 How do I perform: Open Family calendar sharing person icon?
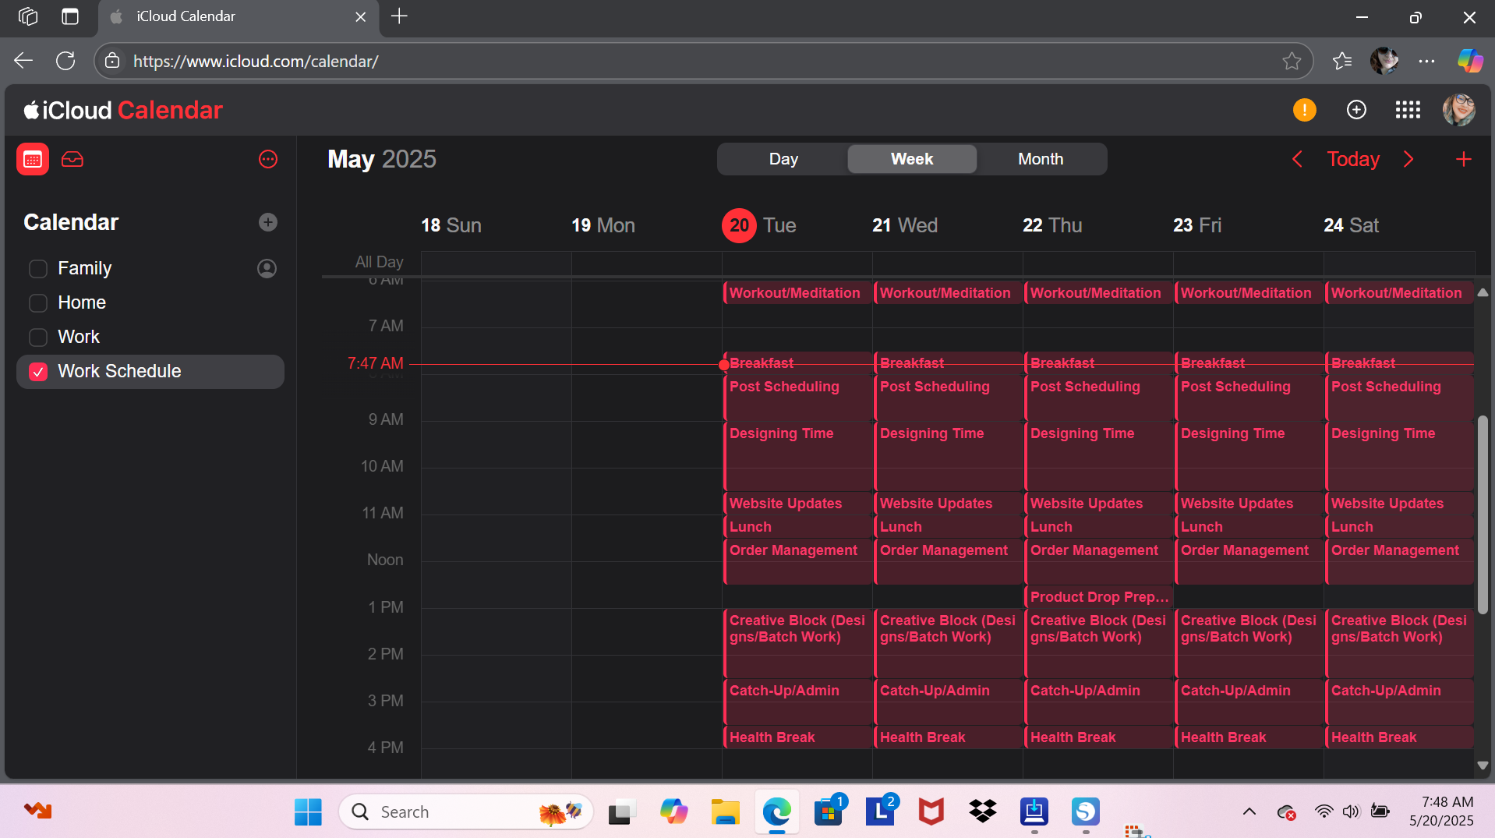(267, 269)
